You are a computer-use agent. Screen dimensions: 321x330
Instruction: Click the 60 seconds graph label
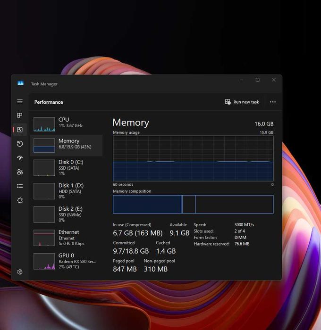click(x=123, y=185)
